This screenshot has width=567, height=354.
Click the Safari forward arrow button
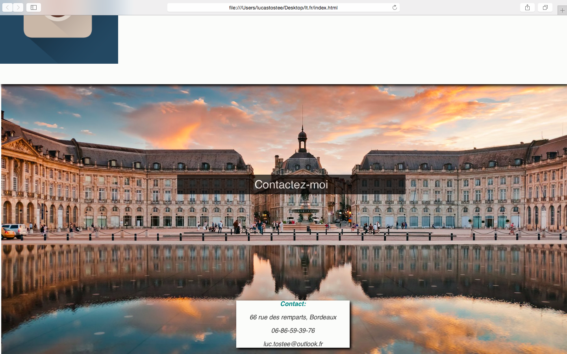[18, 7]
